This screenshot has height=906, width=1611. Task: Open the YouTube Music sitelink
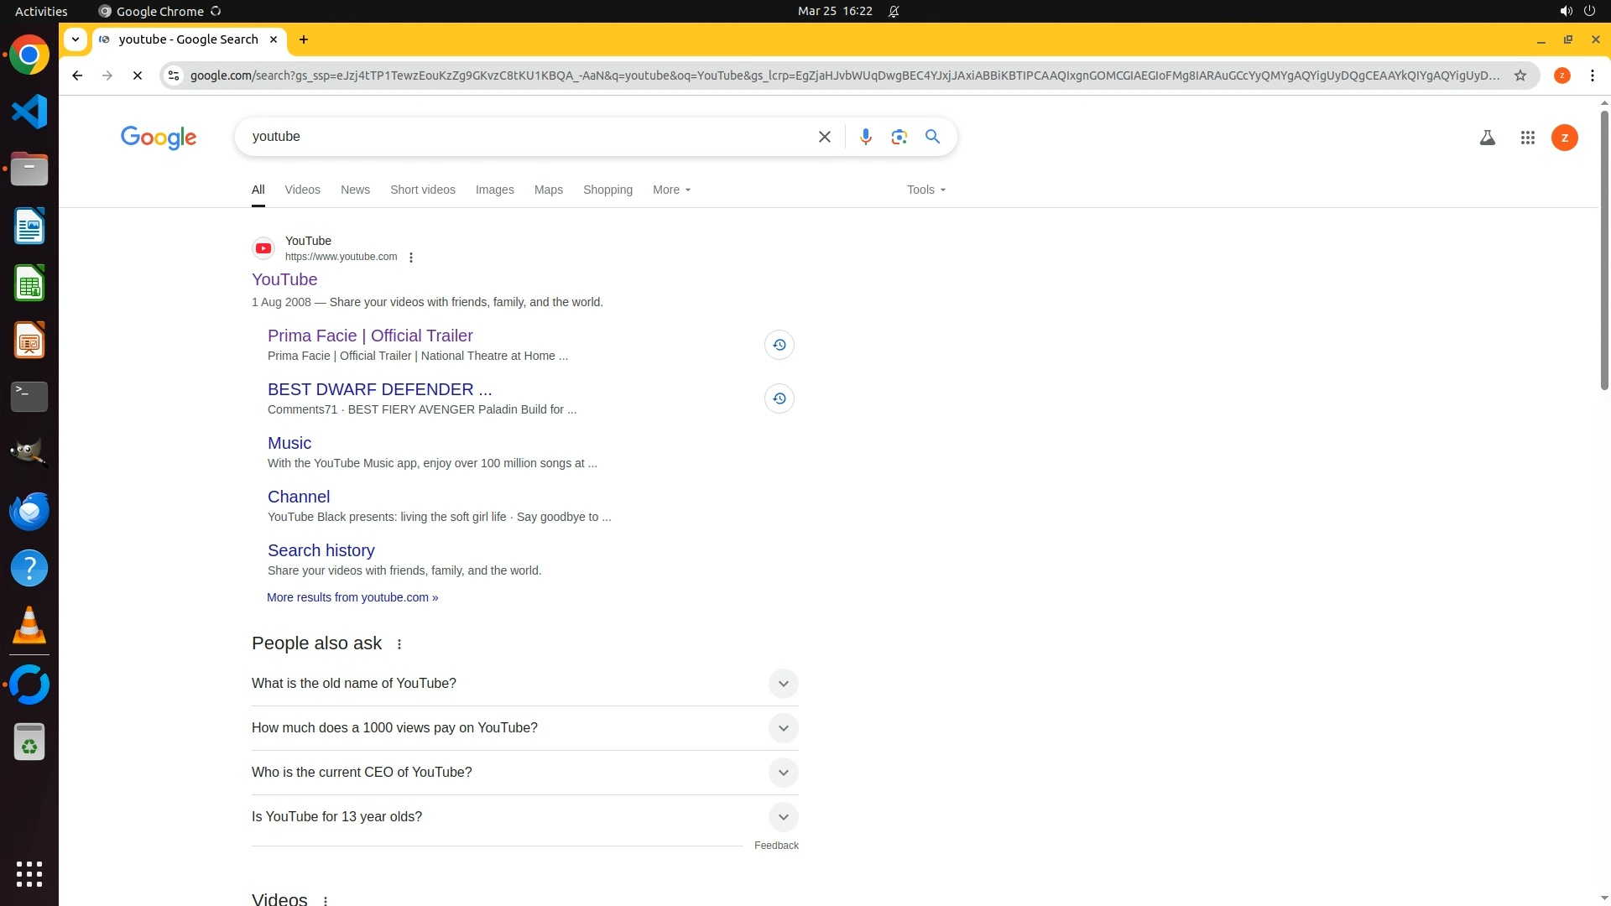pyautogui.click(x=289, y=443)
